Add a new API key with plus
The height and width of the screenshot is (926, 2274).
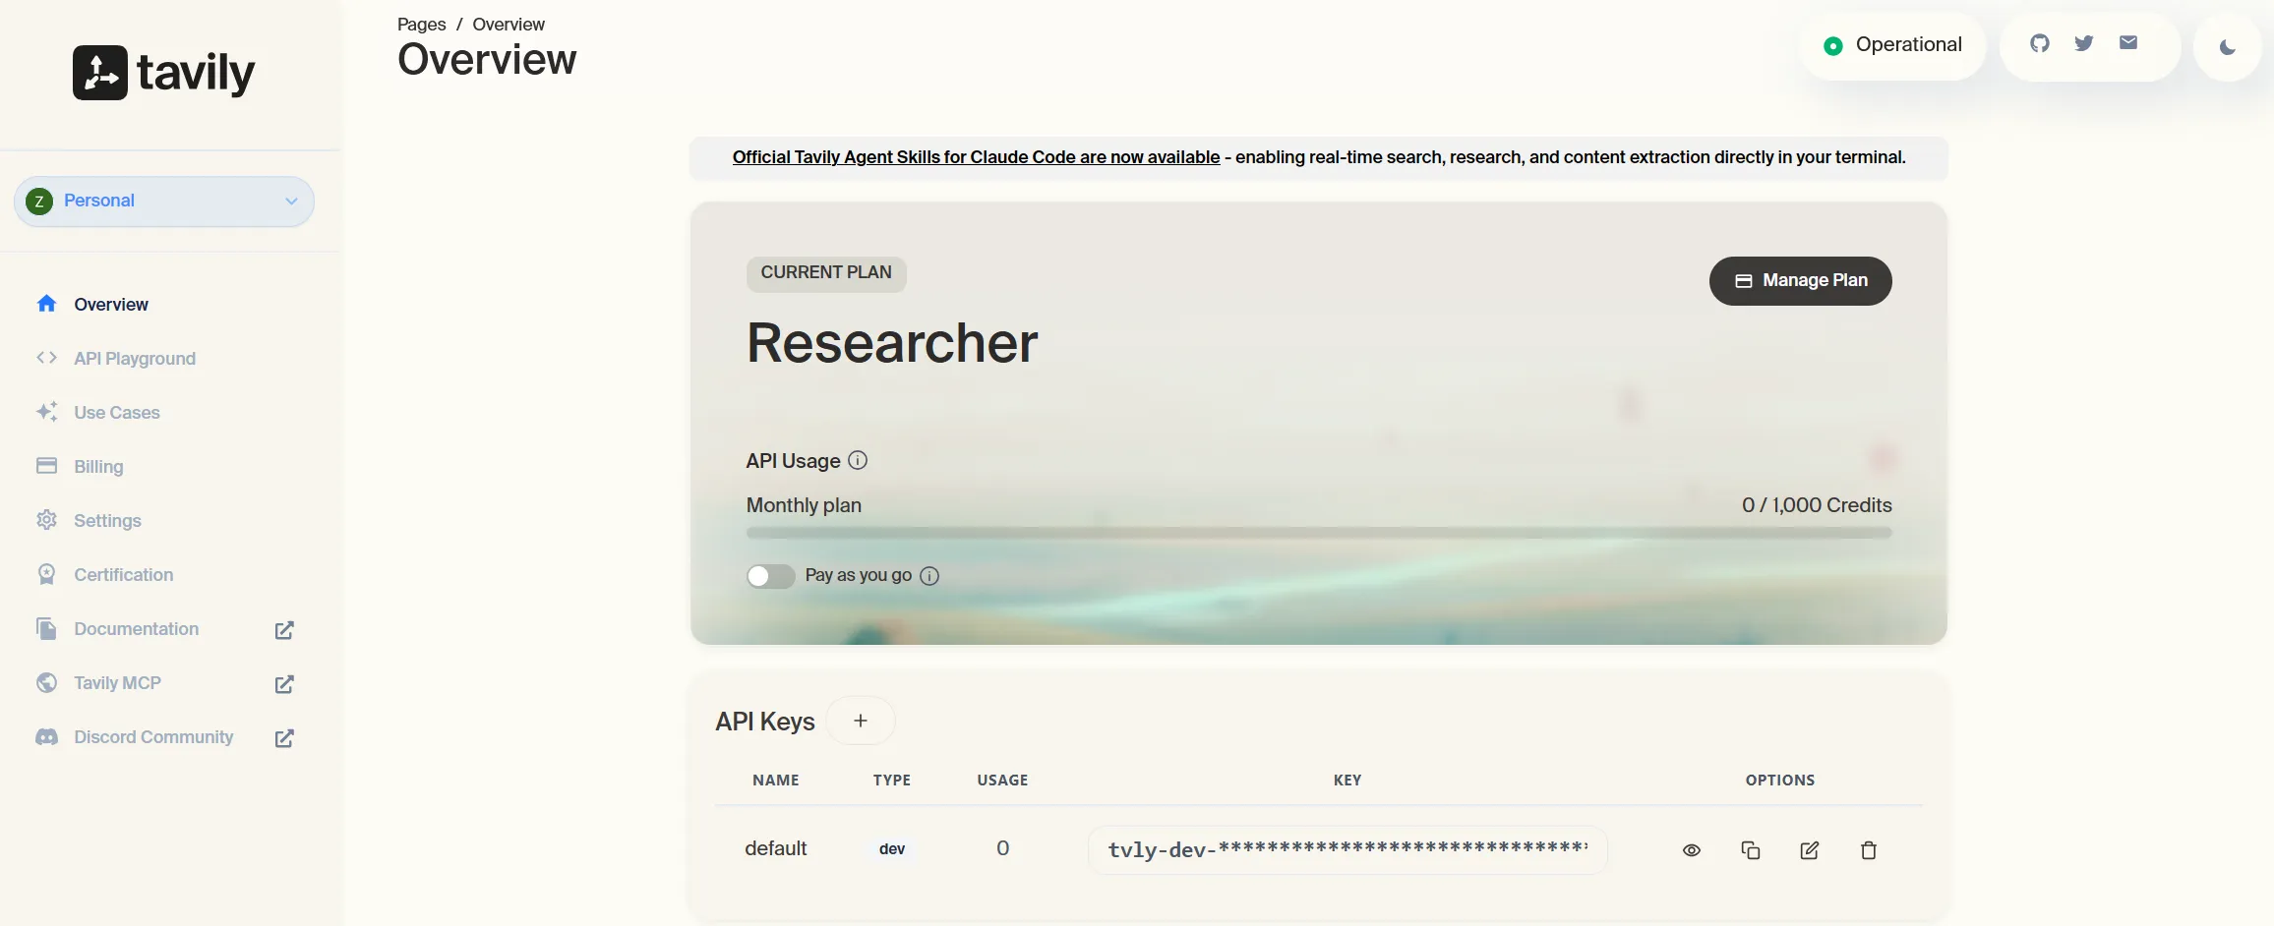click(x=861, y=721)
